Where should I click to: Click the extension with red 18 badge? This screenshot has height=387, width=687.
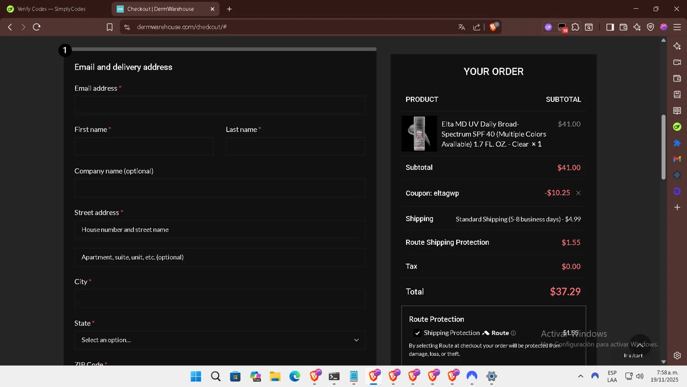562,28
